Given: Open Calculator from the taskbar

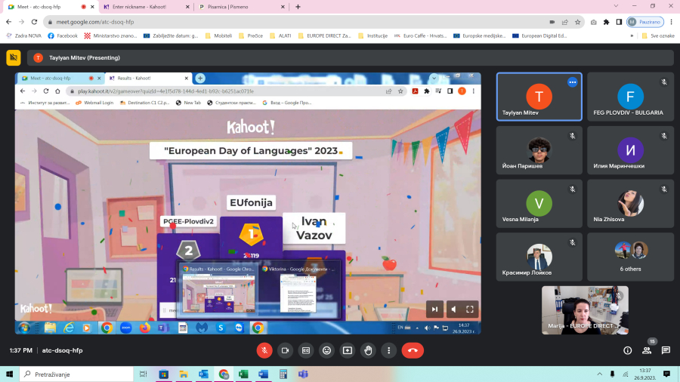Looking at the screenshot, I should (283, 374).
